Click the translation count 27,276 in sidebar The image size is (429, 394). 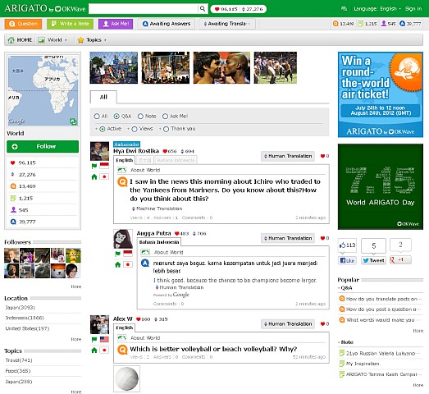click(27, 174)
